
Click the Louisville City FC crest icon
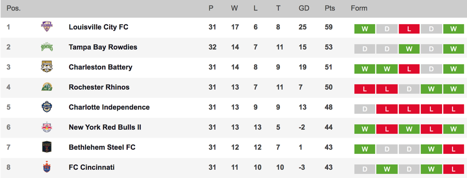[47, 27]
